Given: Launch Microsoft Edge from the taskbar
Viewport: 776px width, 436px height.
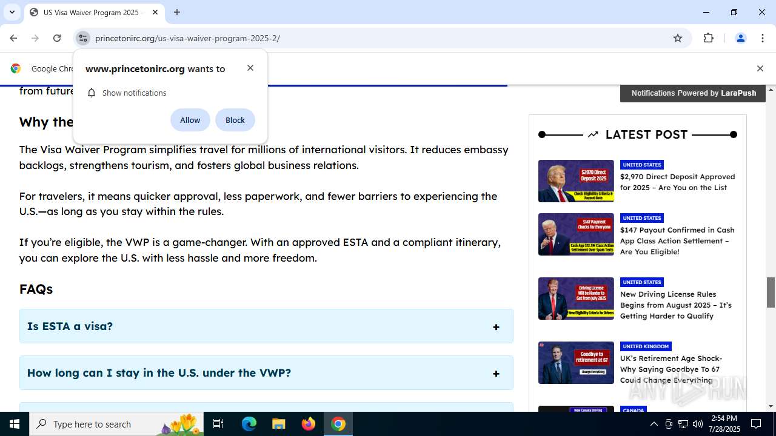Looking at the screenshot, I should [249, 424].
